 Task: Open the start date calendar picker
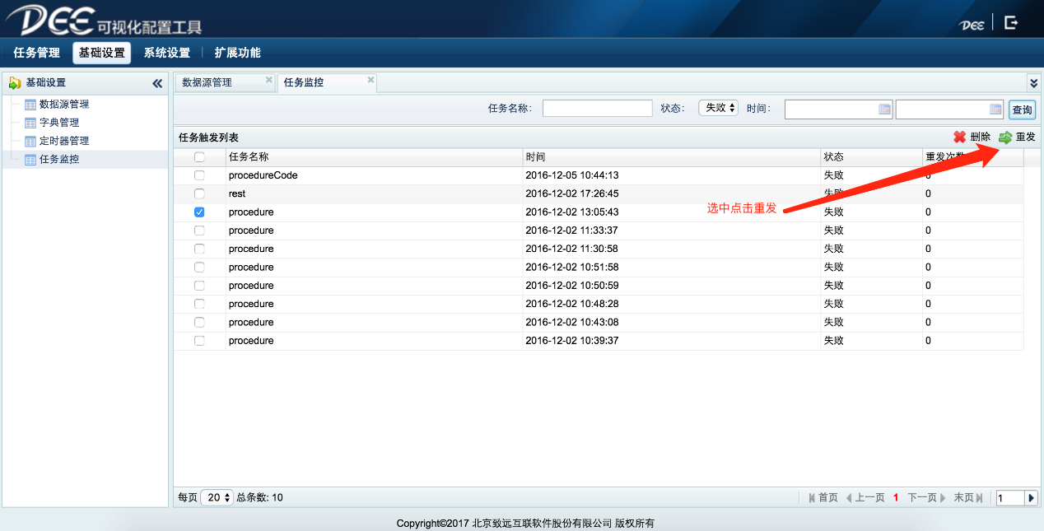point(884,109)
